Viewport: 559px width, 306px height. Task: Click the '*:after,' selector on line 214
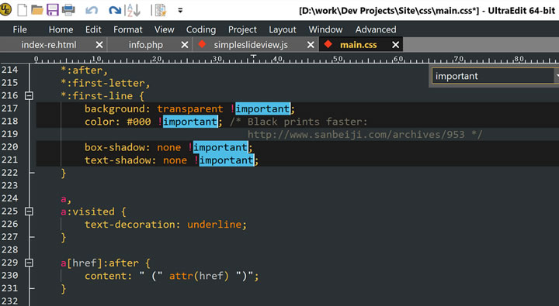84,70
